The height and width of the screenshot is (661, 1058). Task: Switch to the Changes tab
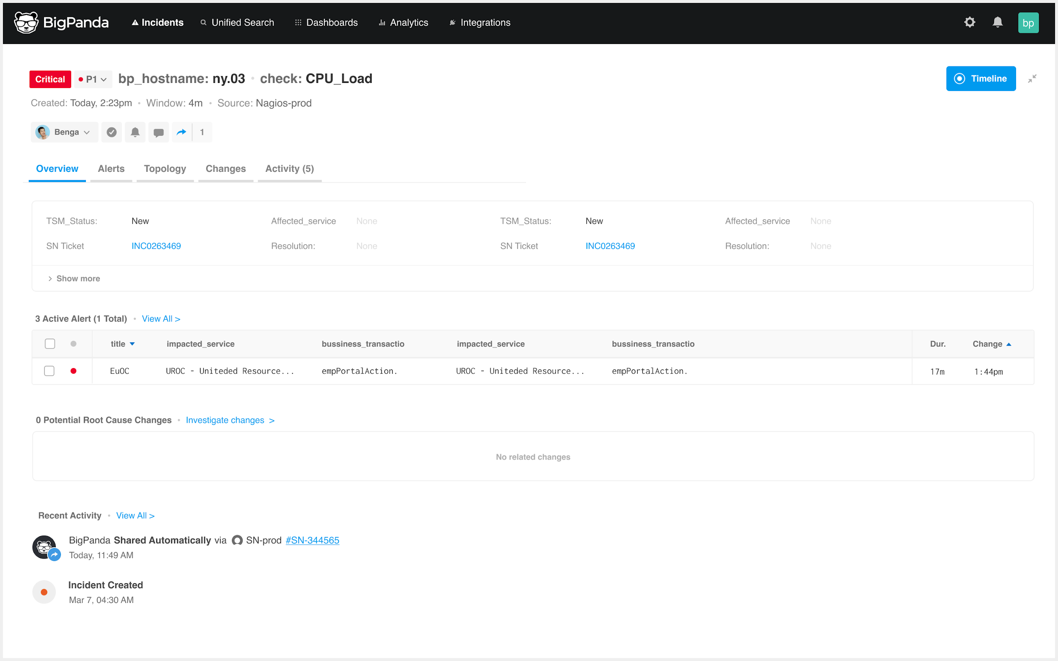[226, 169]
